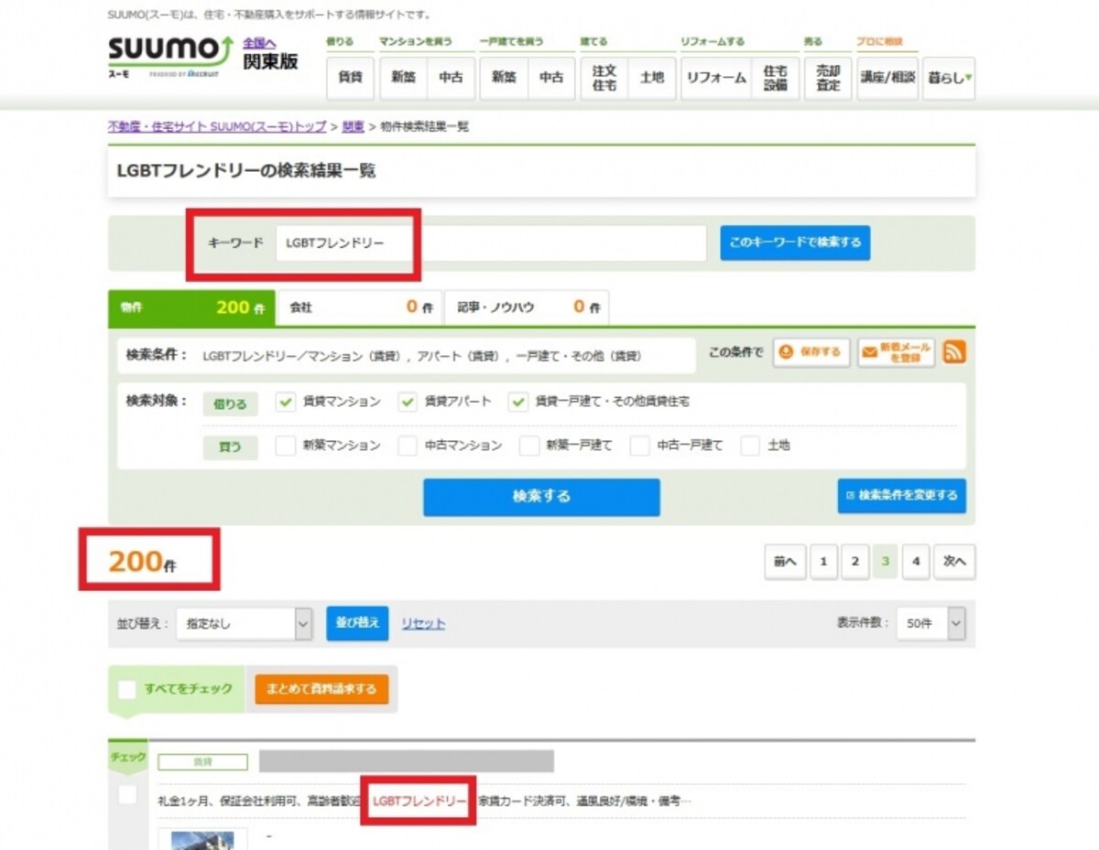Click the blue 検索する button
This screenshot has width=1099, height=850.
pos(541,497)
